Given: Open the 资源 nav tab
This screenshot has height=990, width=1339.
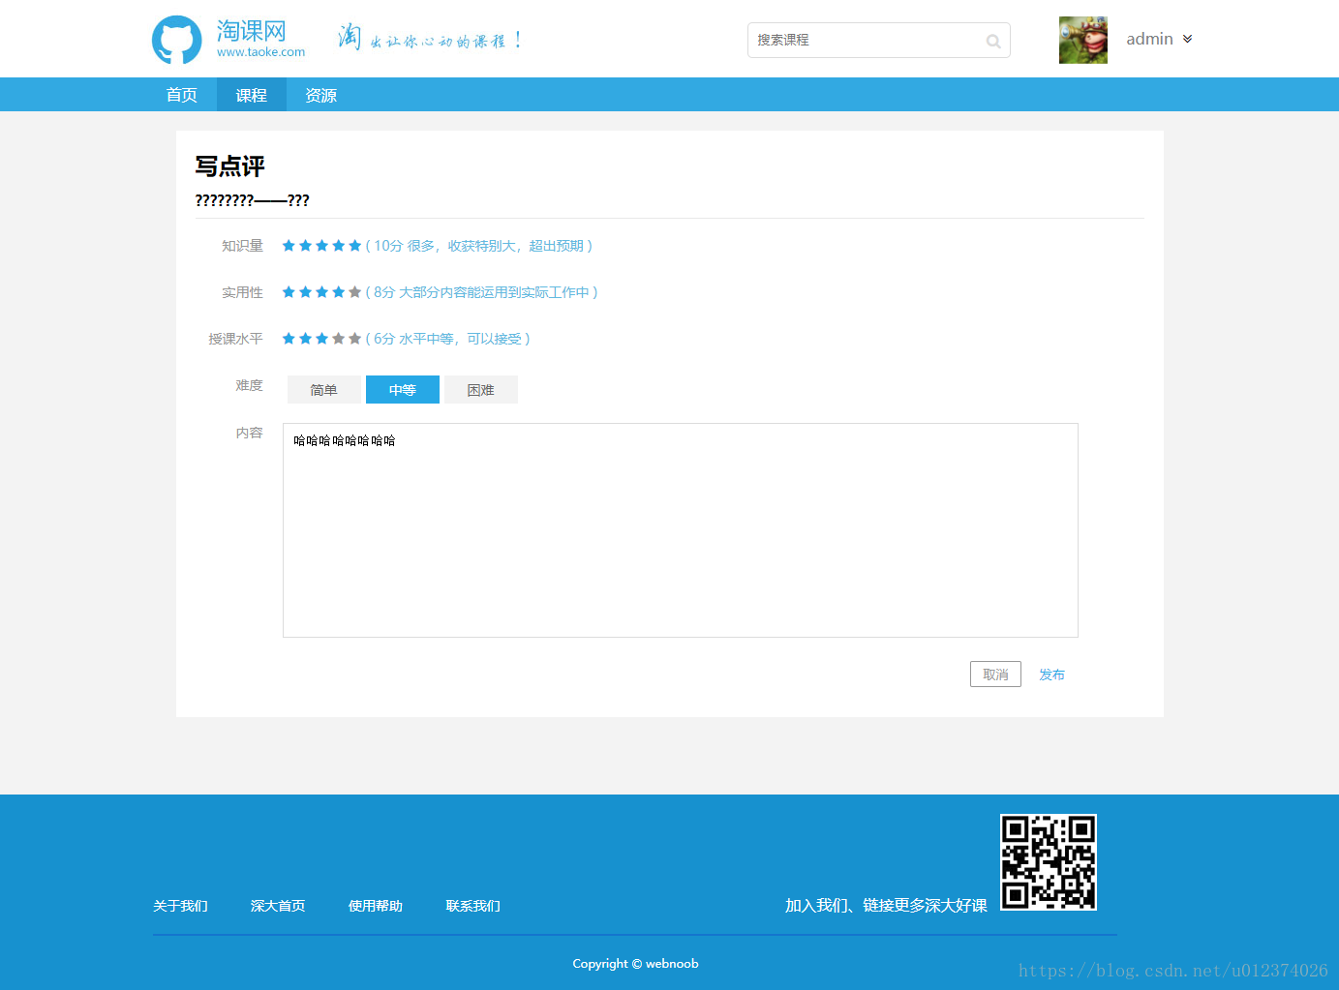Looking at the screenshot, I should point(321,95).
